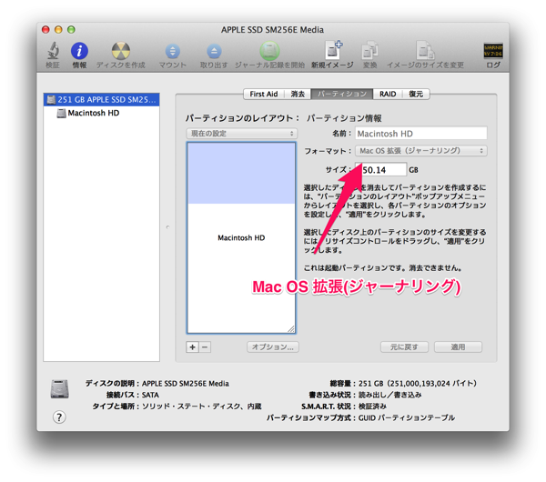
Task: Select the Partition (パーティション) tab
Action: click(x=342, y=94)
